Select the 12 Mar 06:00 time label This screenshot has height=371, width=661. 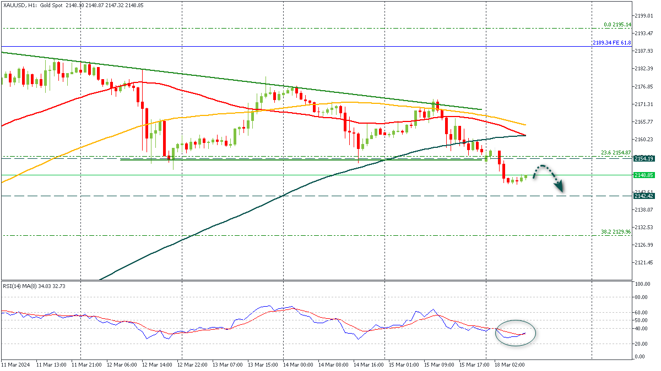(x=122, y=364)
